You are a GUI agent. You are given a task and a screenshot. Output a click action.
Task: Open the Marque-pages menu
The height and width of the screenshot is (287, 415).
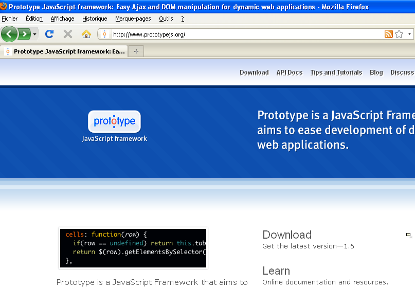[133, 19]
